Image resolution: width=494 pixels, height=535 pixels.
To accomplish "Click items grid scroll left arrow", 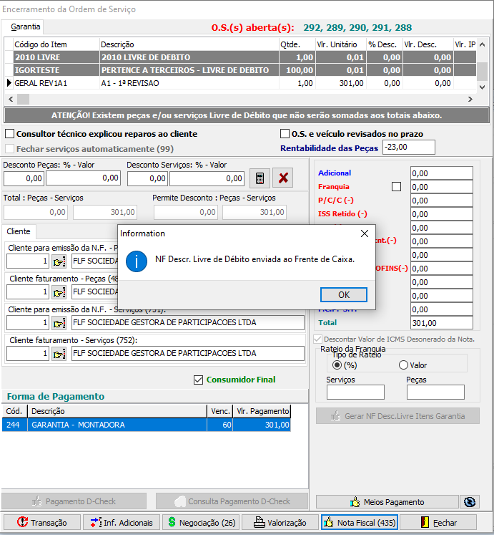I will coord(11,100).
